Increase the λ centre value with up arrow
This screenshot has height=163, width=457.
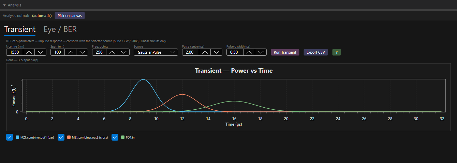29,52
